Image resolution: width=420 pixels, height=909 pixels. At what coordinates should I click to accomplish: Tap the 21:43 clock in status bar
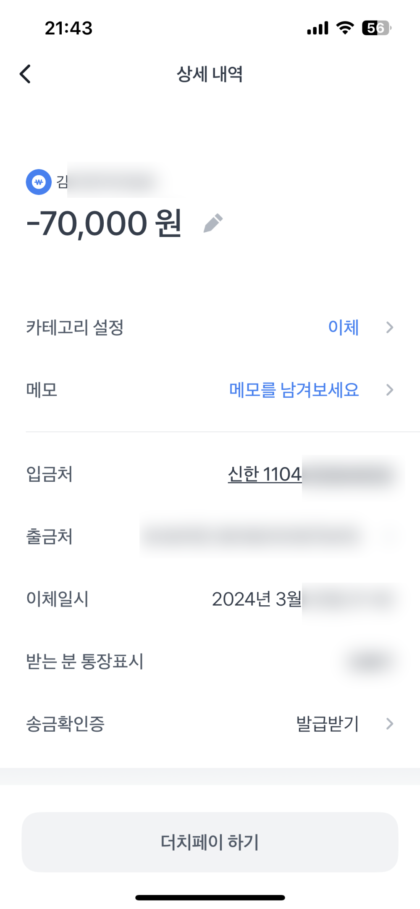pyautogui.click(x=68, y=28)
